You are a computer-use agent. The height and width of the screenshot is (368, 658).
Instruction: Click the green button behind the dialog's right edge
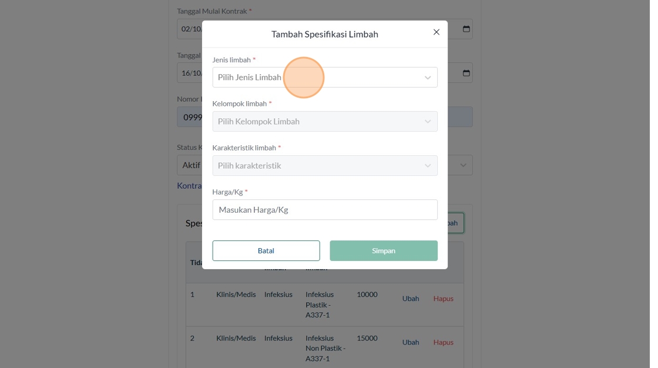click(455, 223)
